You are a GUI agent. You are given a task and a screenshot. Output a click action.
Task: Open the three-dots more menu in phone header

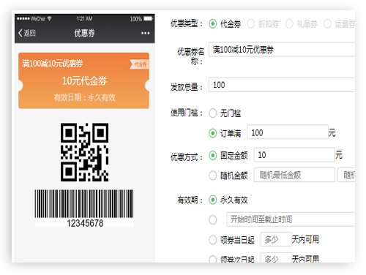click(x=145, y=33)
